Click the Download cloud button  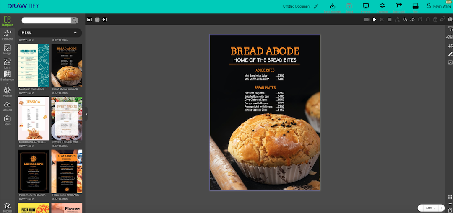pyautogui.click(x=383, y=8)
